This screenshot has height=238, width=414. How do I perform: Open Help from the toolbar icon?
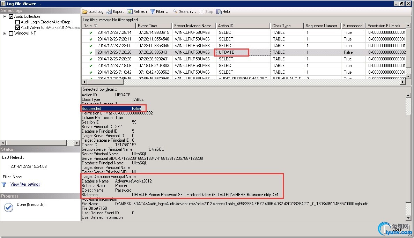219,12
